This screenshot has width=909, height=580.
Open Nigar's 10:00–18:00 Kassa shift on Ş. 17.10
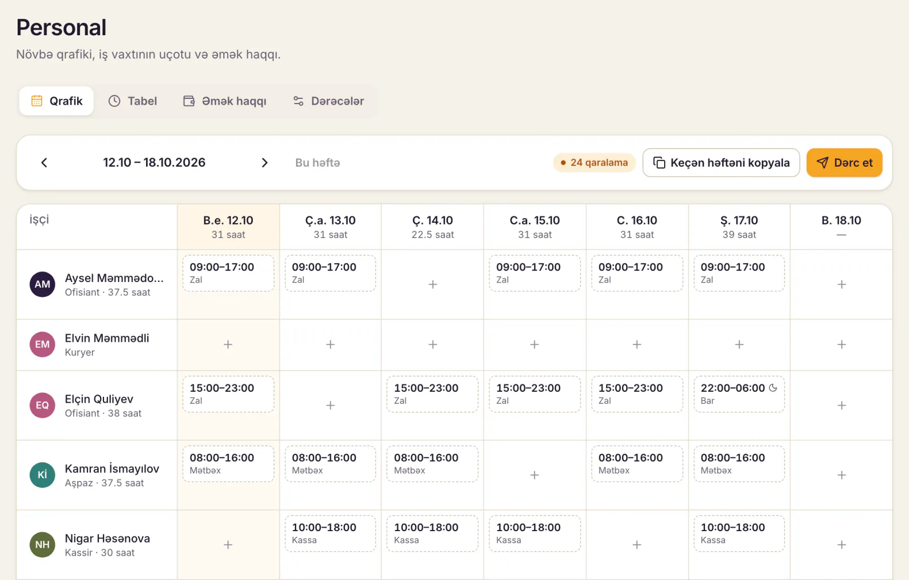[x=739, y=533]
